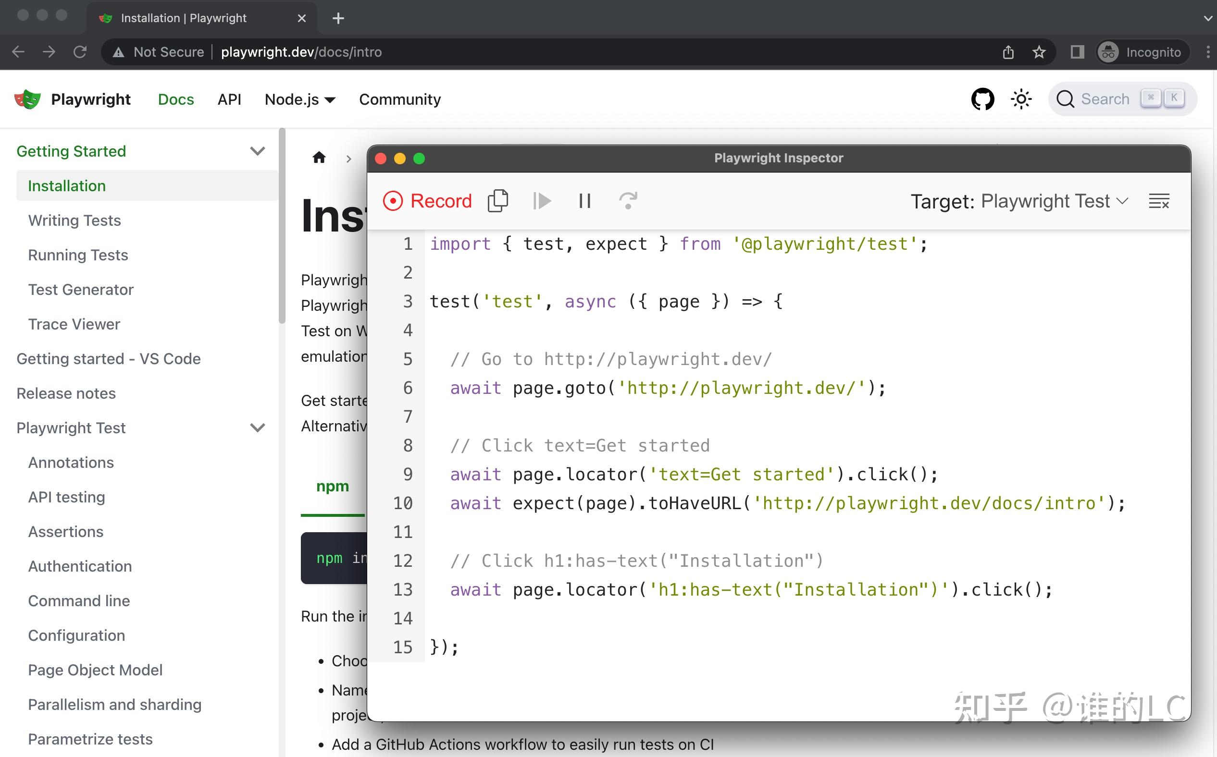
Task: Go to Writing Tests in the sidebar
Action: coord(74,220)
